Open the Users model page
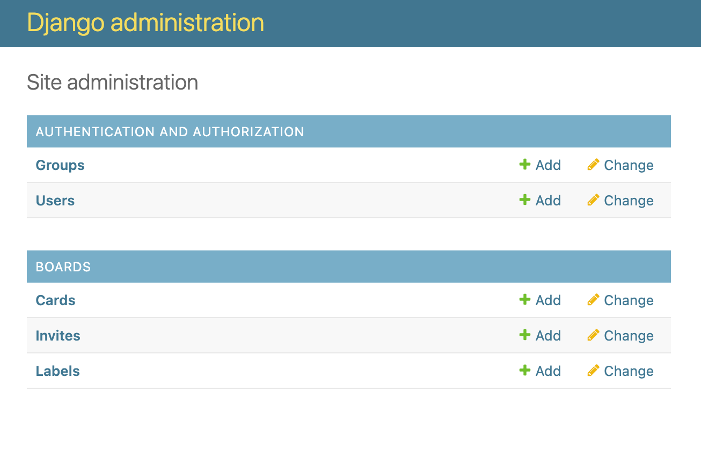Image resolution: width=701 pixels, height=473 pixels. [55, 200]
